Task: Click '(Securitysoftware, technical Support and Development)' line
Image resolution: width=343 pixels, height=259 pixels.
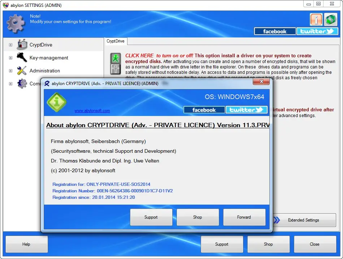Action: [x=113, y=151]
